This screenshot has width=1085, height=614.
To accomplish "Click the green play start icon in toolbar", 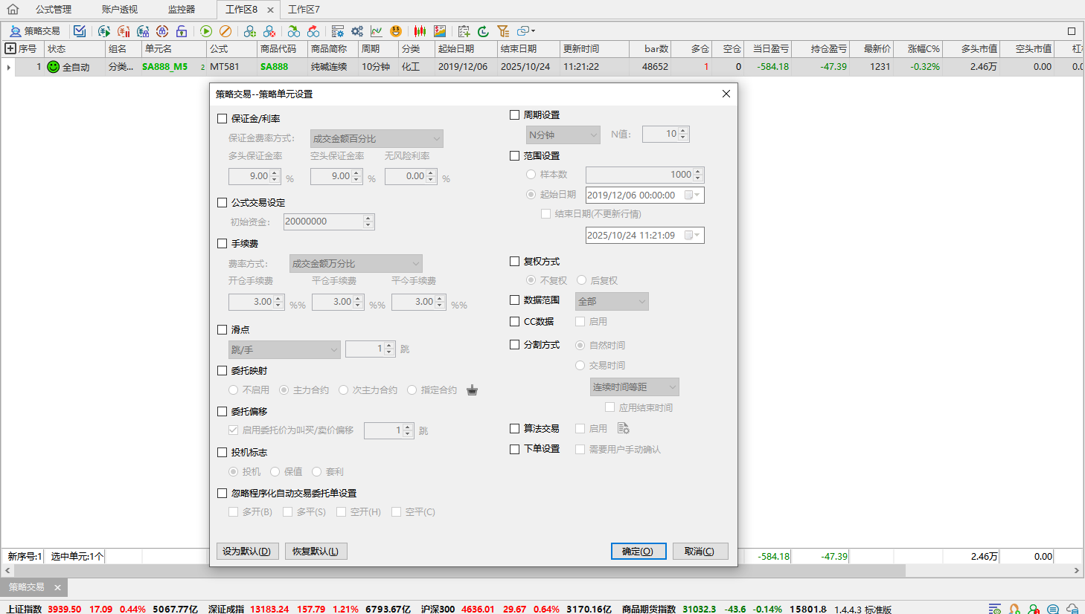I will (206, 31).
